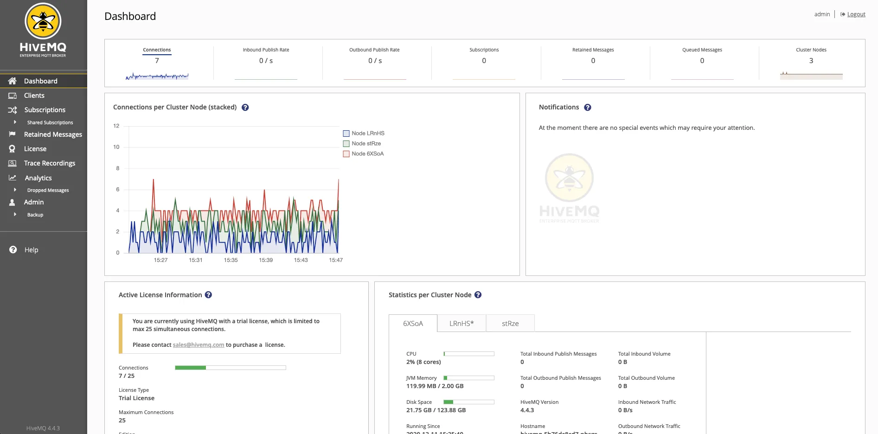Open Dropped Messages submenu item
Viewport: 878px width, 434px height.
point(48,190)
